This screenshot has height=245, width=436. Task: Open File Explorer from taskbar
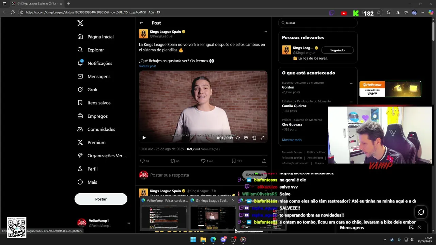point(203,240)
